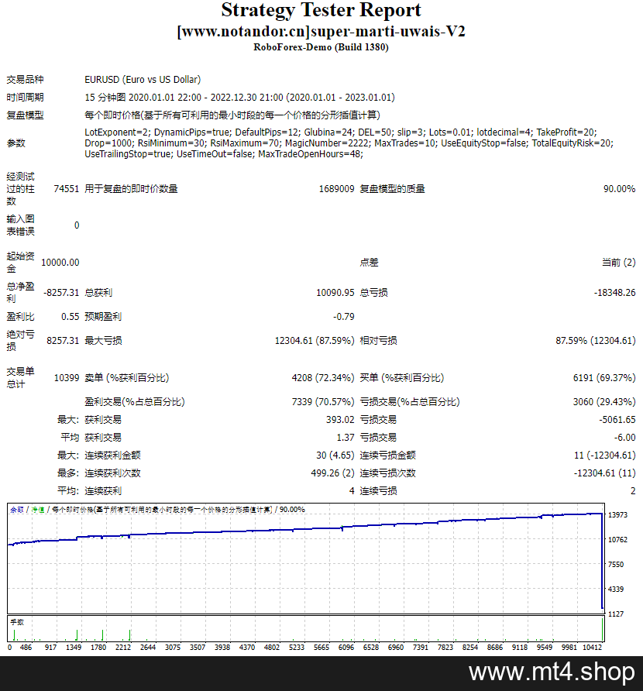Select the expected payoff value -0.79
643x691 pixels.
343,317
